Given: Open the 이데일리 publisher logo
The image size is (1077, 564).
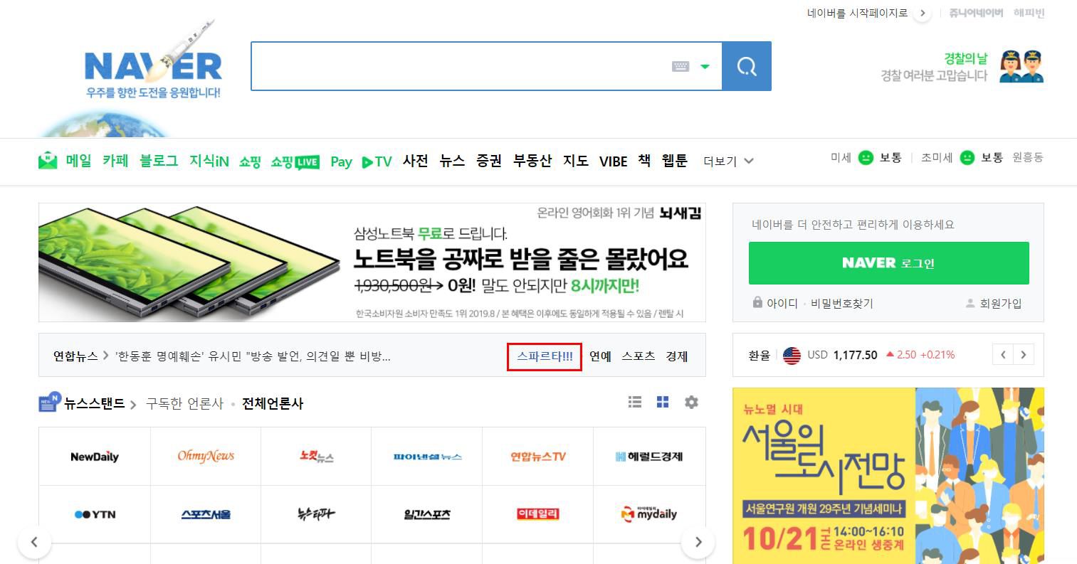Looking at the screenshot, I should [538, 514].
